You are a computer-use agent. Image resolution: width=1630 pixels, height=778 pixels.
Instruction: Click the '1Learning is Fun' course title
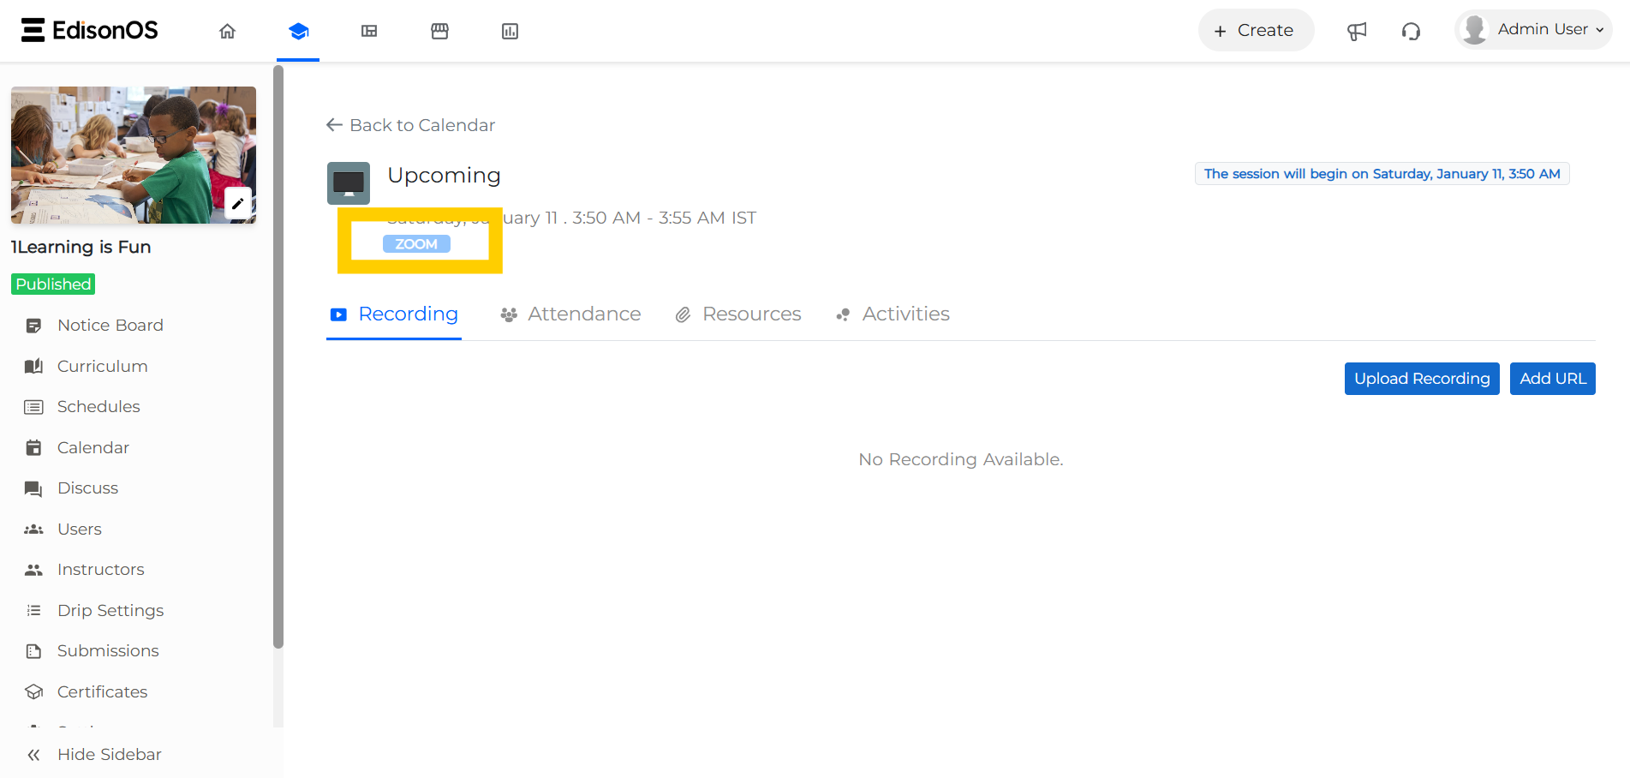click(81, 247)
